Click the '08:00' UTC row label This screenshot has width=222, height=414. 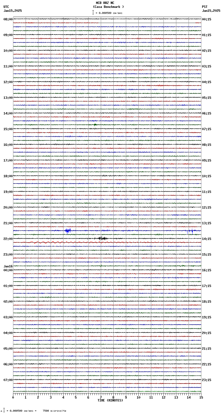pyautogui.click(x=8, y=19)
